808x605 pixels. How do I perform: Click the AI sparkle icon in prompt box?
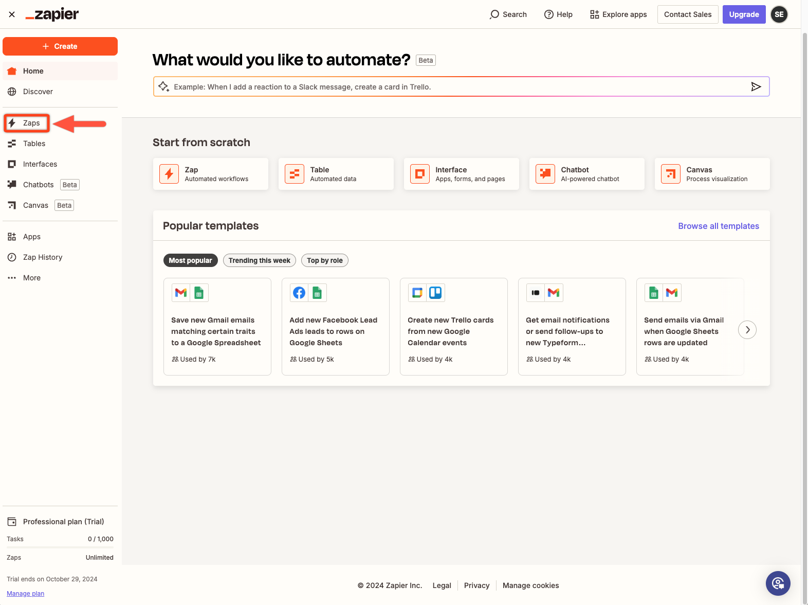coord(163,86)
